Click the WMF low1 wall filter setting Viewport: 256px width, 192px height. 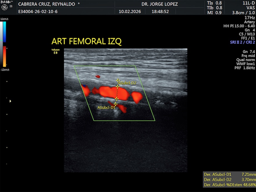pos(246,64)
